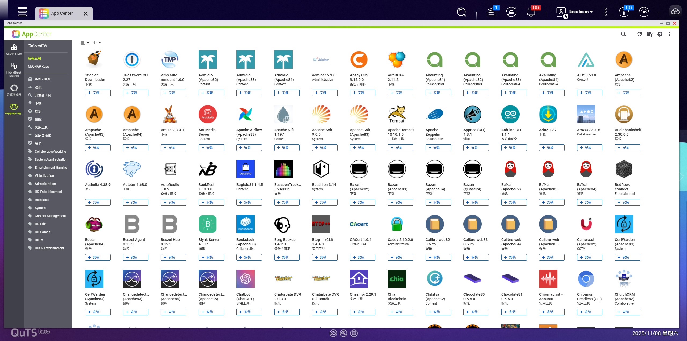Open main hamburger menu at top left
The width and height of the screenshot is (687, 341).
pos(22,12)
